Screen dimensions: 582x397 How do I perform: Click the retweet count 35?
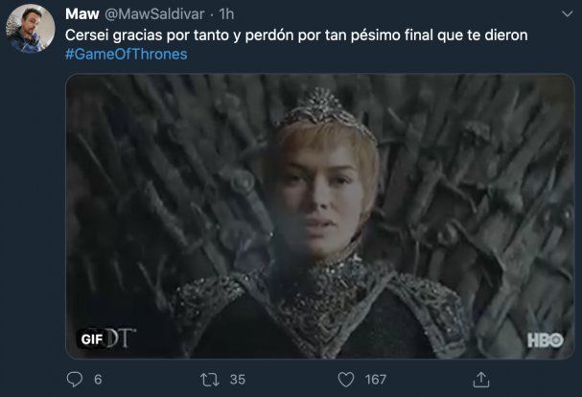click(238, 380)
